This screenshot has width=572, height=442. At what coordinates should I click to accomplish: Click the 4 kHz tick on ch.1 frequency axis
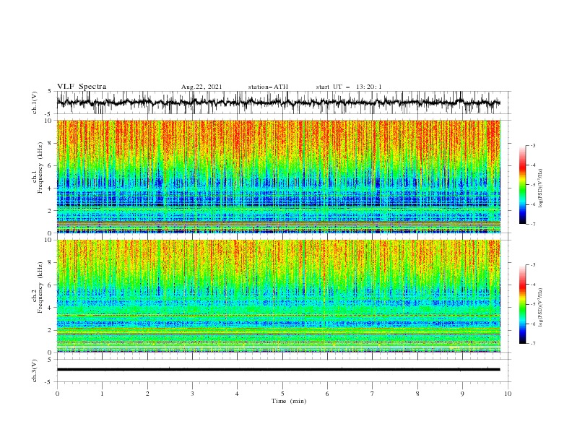coord(51,188)
